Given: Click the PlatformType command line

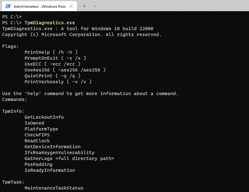Looking at the screenshot, I should pos(41,129).
